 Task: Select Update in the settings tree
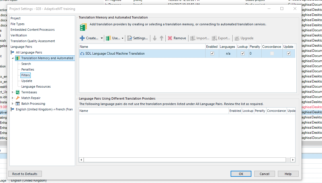tap(27, 81)
